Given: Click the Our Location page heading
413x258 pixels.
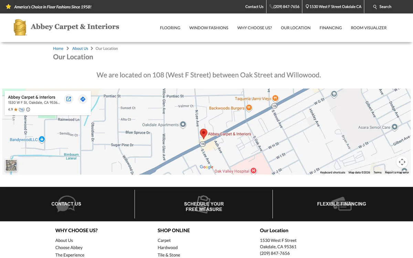Looking at the screenshot, I should pos(73,57).
